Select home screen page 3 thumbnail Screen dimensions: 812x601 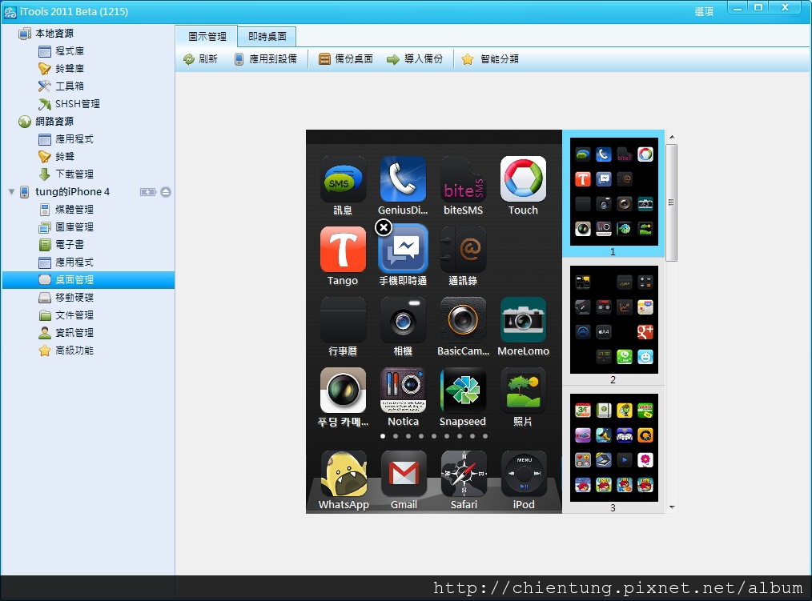point(613,448)
